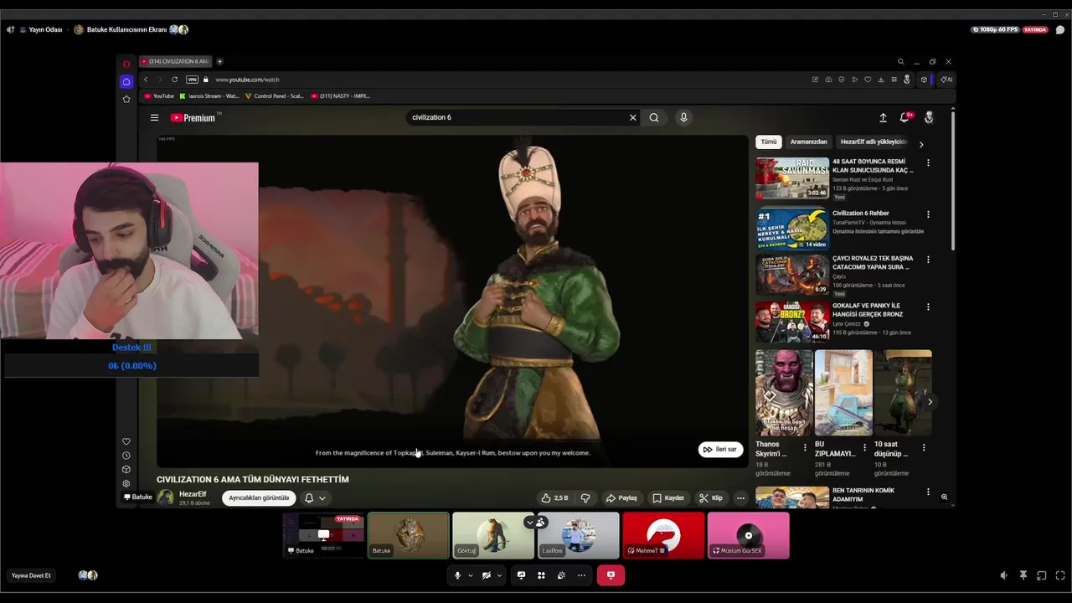Adjust stream volume speaker icon

(x=1004, y=575)
